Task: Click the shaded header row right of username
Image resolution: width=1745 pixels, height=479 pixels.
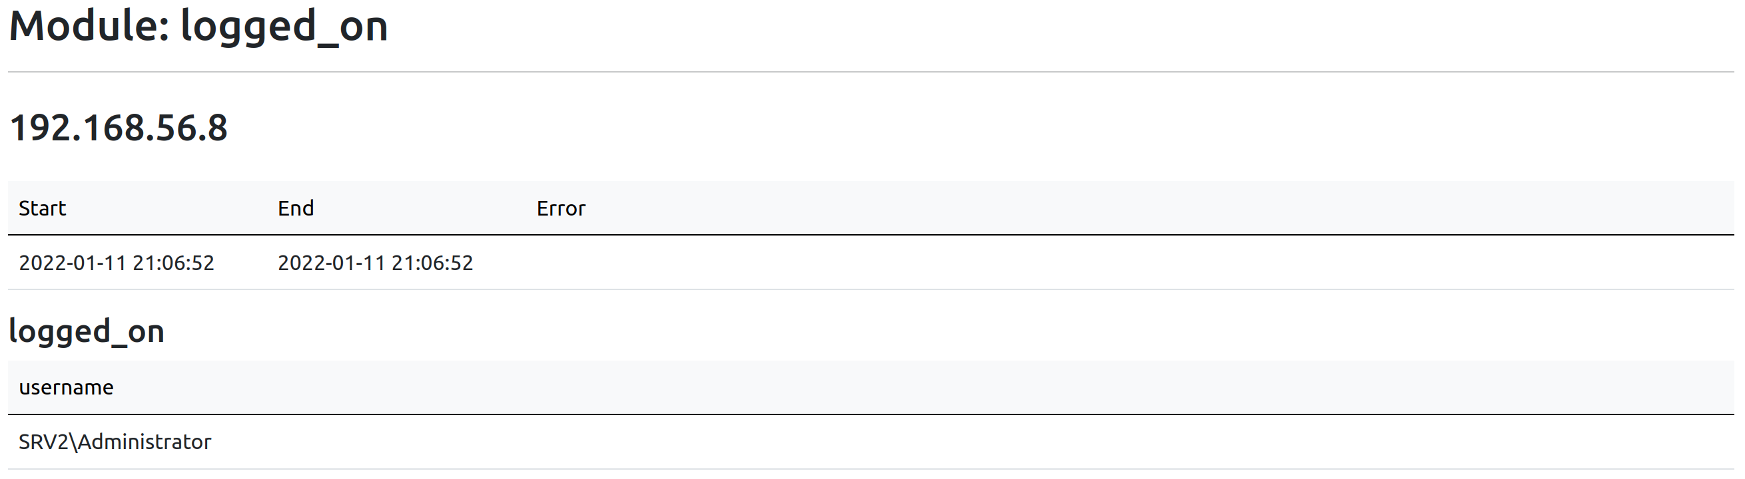Action: tap(924, 388)
